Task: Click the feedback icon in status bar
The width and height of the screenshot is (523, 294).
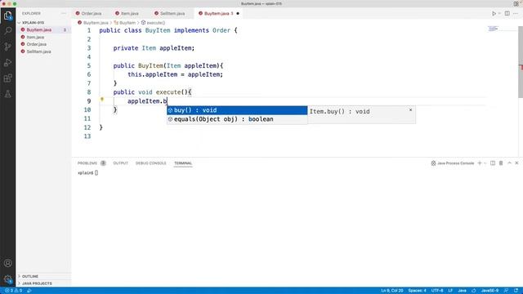Action: (506, 291)
